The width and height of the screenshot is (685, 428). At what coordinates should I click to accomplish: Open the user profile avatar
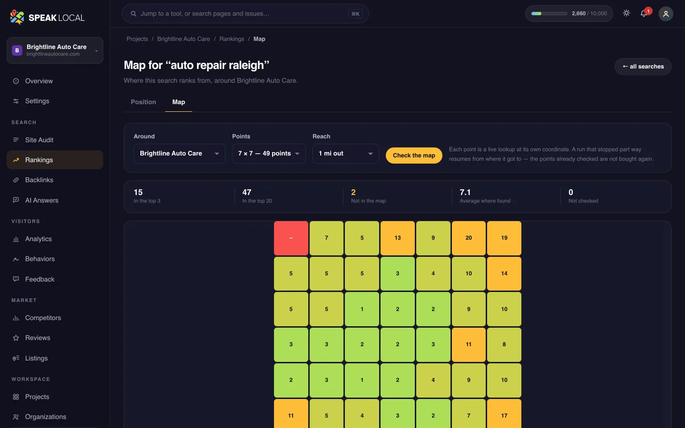[665, 14]
